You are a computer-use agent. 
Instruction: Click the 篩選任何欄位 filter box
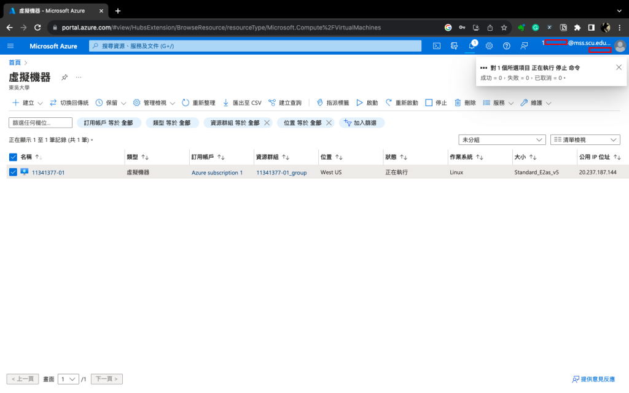tap(40, 123)
